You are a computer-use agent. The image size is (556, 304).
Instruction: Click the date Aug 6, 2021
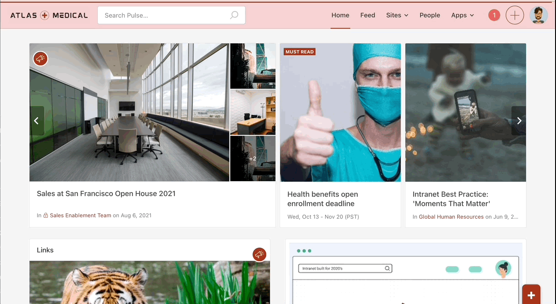tap(136, 215)
